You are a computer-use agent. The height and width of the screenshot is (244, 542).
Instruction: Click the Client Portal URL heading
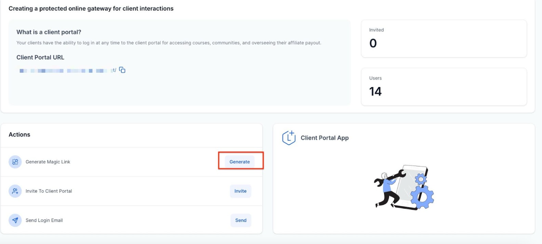point(40,58)
